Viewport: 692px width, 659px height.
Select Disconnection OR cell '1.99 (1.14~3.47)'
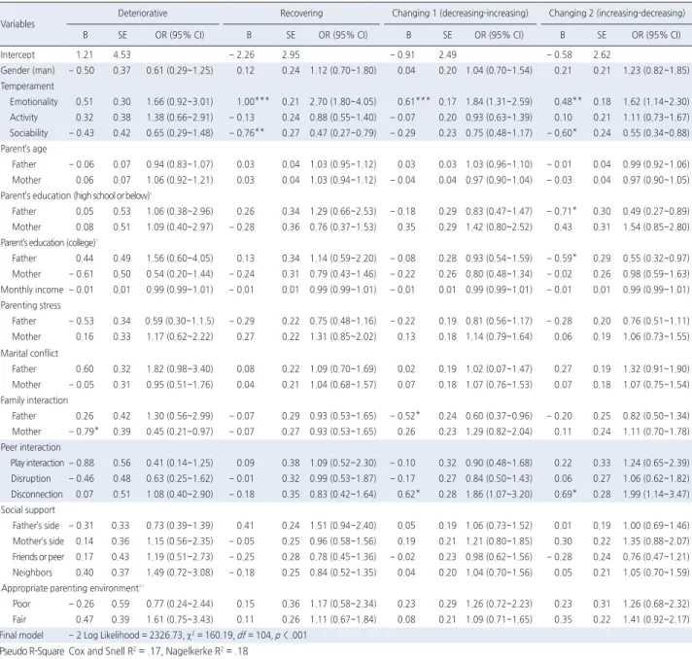pyautogui.click(x=656, y=495)
